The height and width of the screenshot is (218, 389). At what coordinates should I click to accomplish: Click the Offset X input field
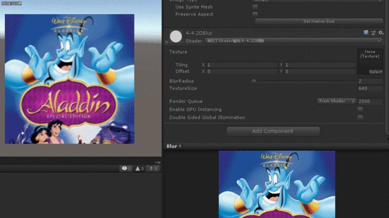242,71
